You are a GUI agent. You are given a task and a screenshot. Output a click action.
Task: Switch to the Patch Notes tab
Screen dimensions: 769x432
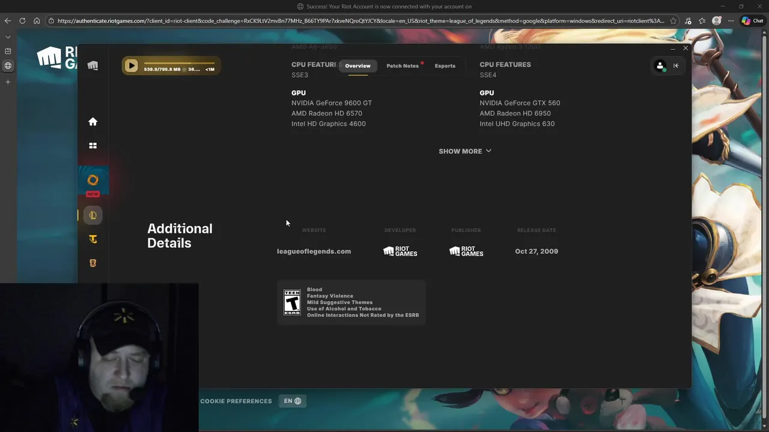403,66
